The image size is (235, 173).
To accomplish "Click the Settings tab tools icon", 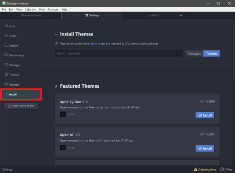I will 87,15.
